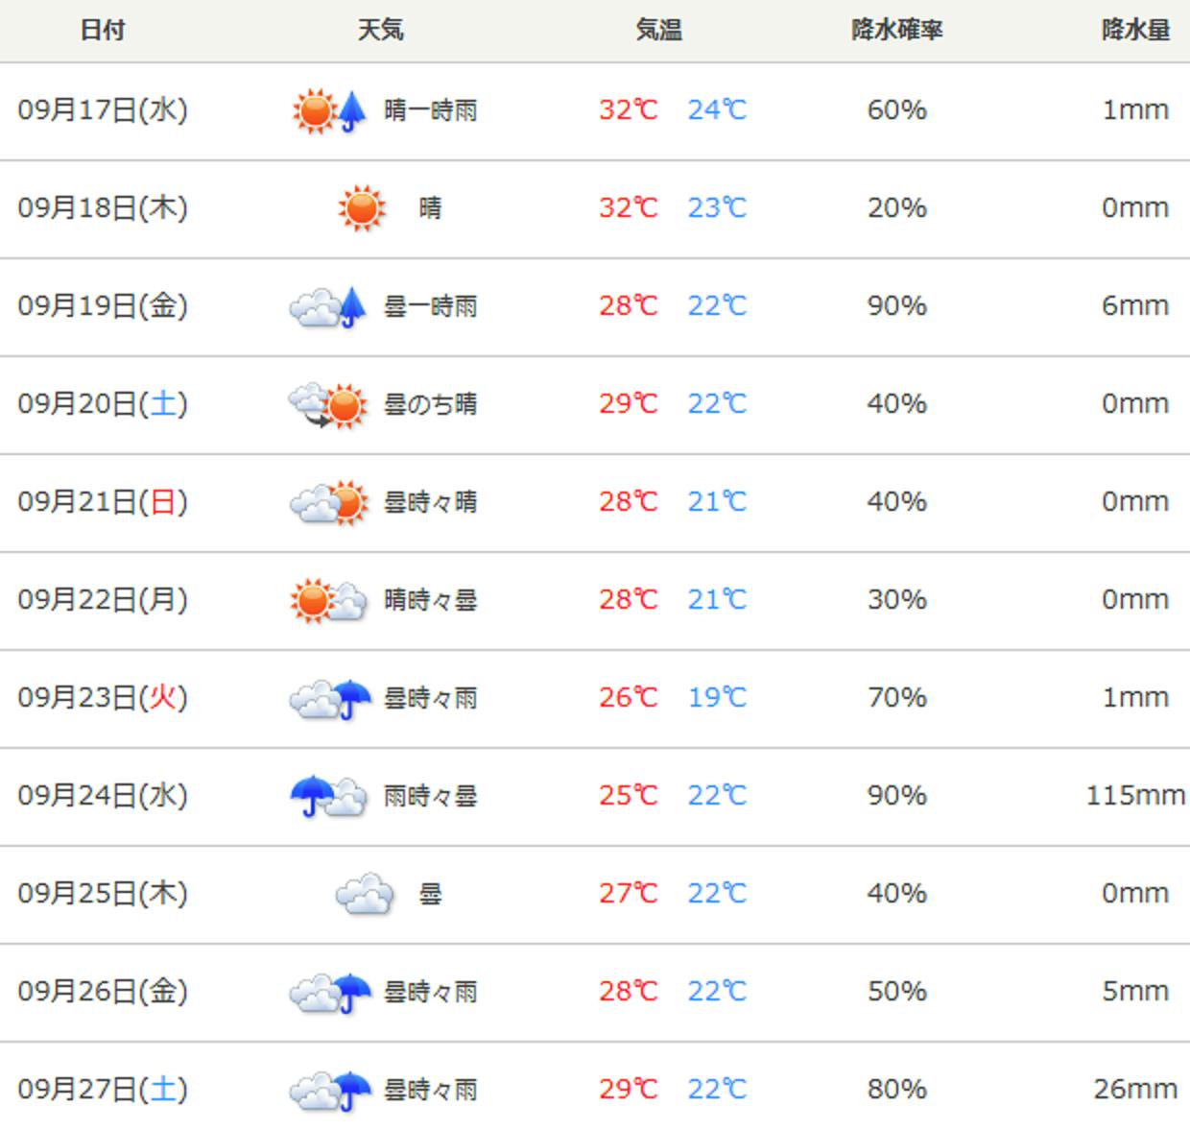Select the 09月24日(水) date cell
This screenshot has width=1190, height=1131.
tap(103, 796)
